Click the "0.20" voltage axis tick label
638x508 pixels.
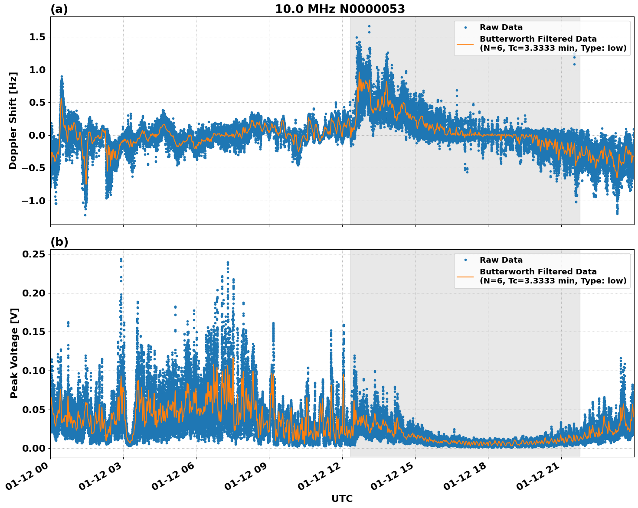point(35,293)
